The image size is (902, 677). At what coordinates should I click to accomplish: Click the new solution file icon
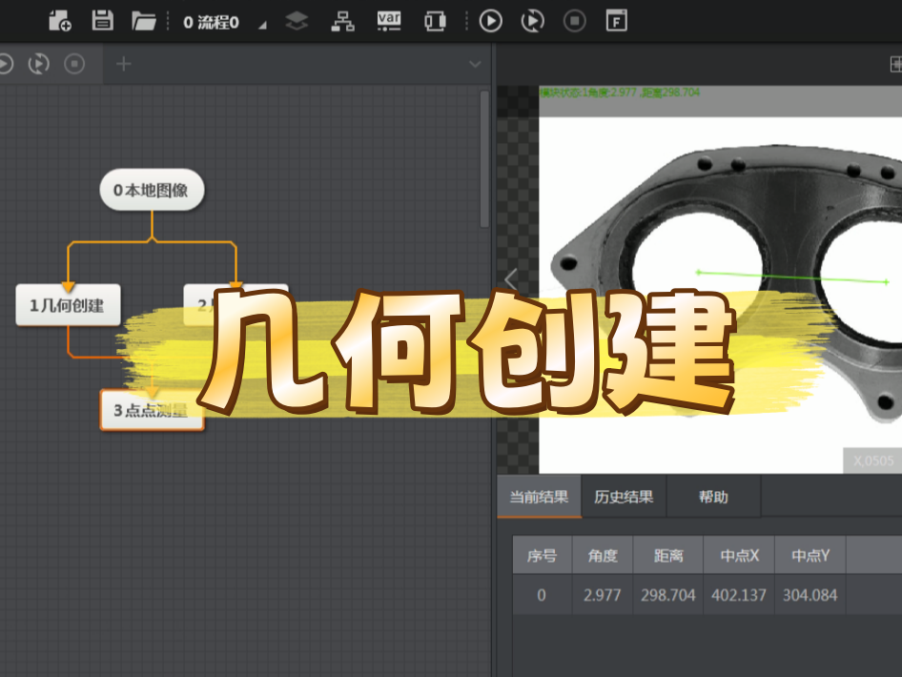[x=60, y=20]
